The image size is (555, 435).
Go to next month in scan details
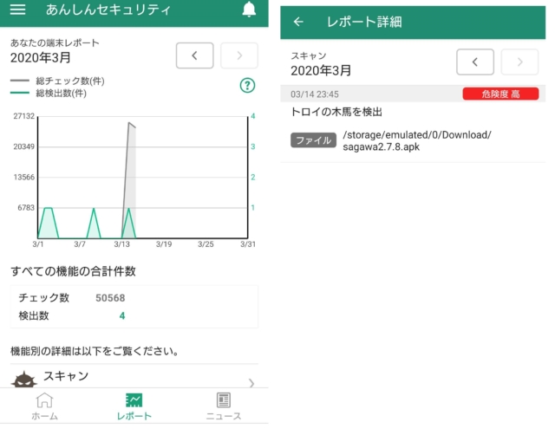pyautogui.click(x=520, y=62)
